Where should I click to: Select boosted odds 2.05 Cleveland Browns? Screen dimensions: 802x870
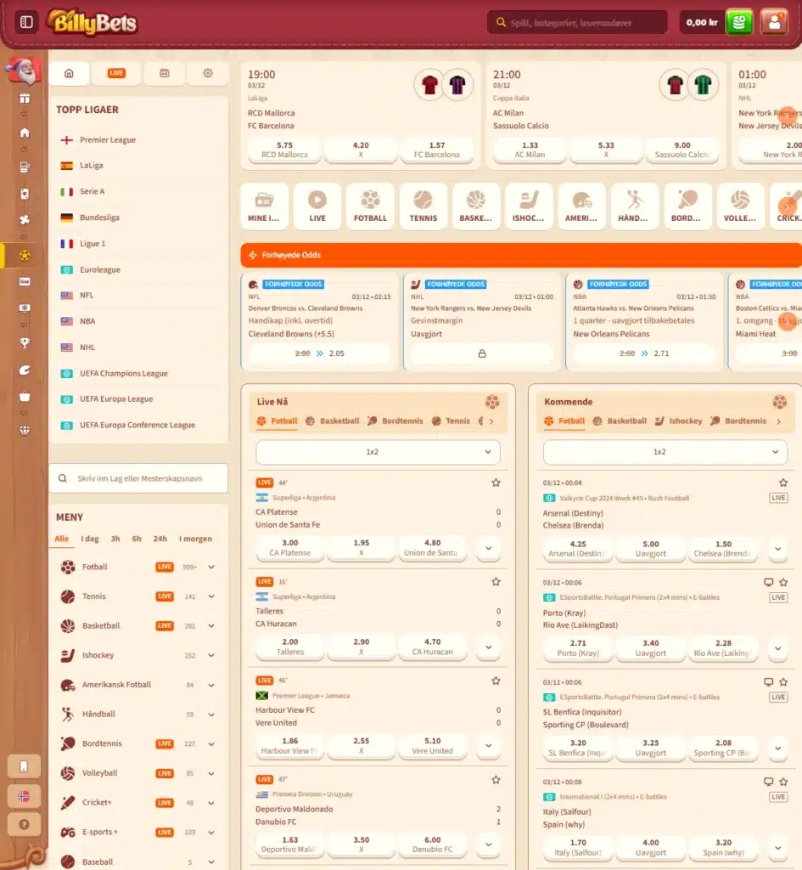tap(319, 353)
